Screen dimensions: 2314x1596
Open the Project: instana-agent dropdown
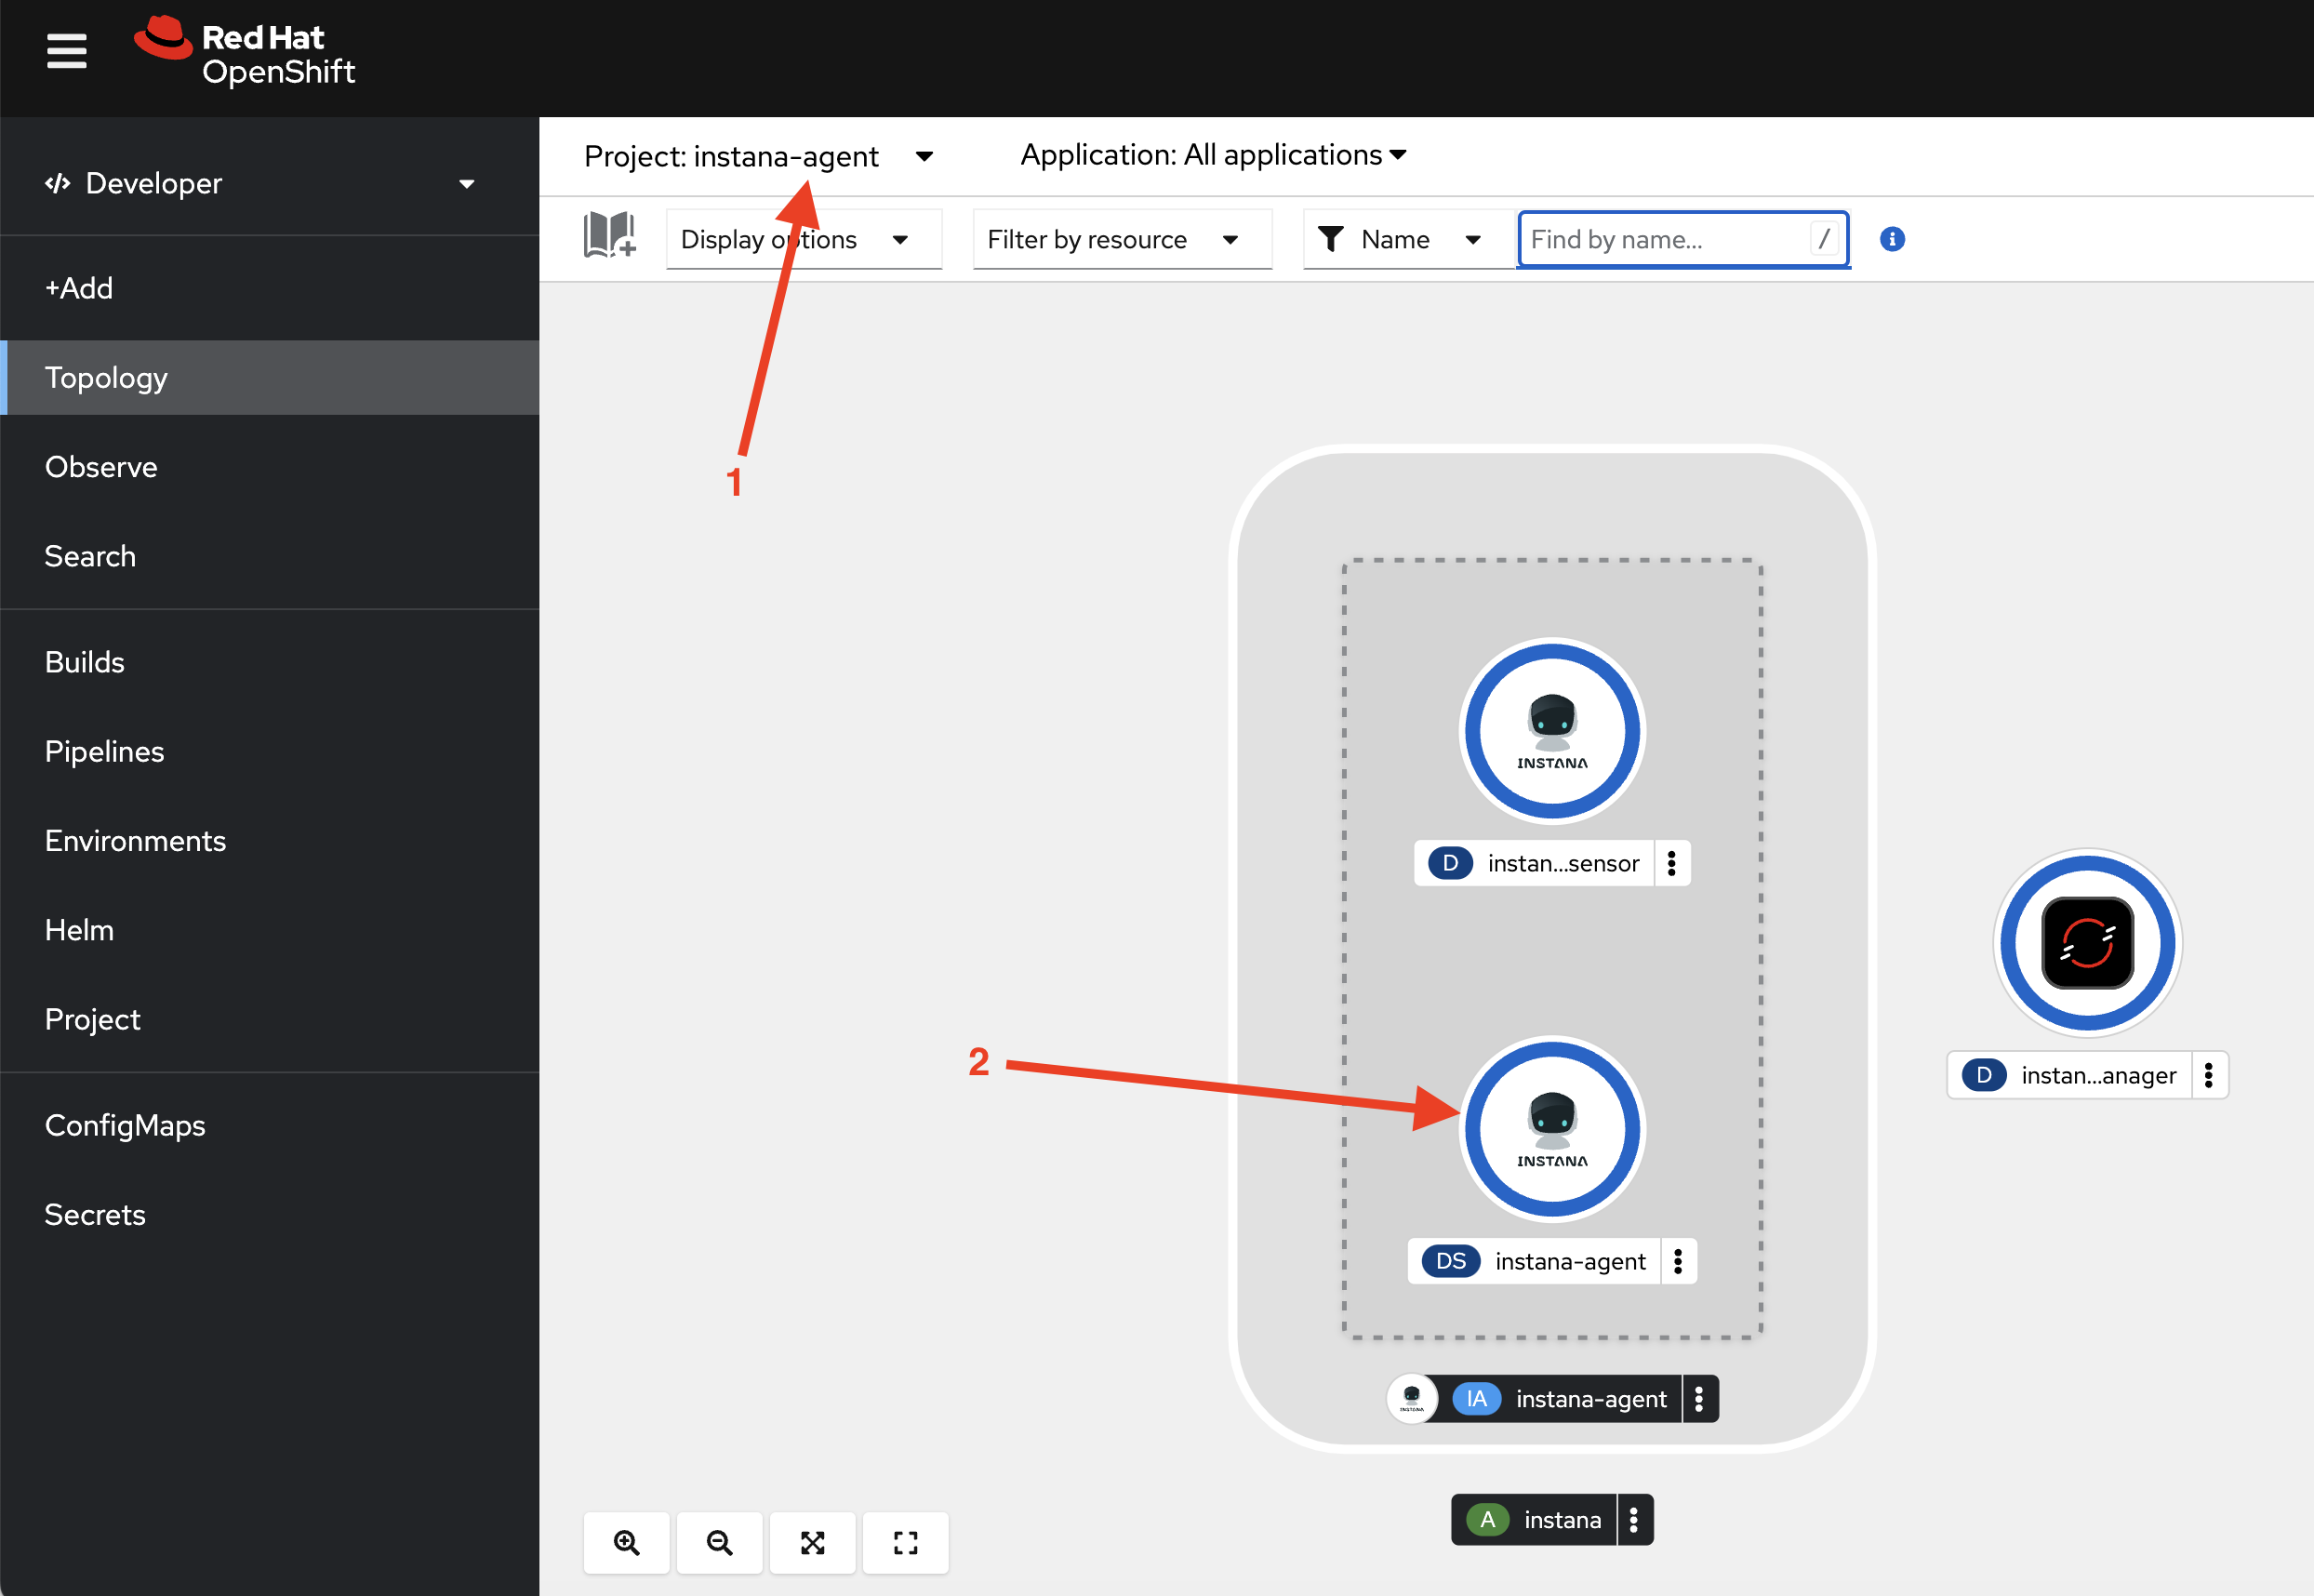click(x=758, y=156)
